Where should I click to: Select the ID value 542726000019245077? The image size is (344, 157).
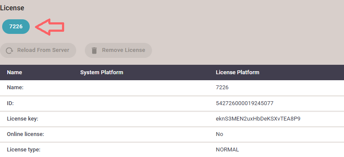tap(245, 103)
